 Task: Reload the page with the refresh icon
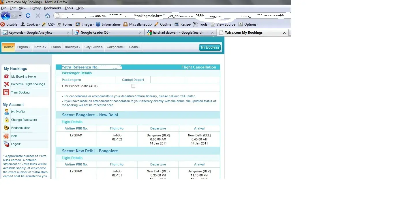pos(28,16)
